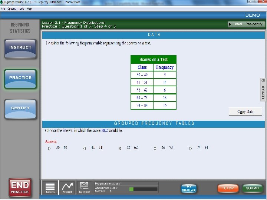Screen dimensions: 267x200
Task: Open the Tools menu
Action: tap(21, 9)
